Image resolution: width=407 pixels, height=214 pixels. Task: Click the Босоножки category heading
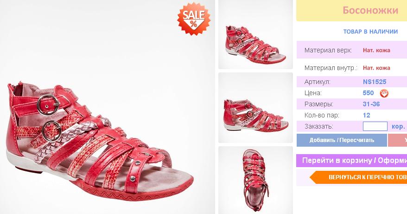click(x=370, y=10)
